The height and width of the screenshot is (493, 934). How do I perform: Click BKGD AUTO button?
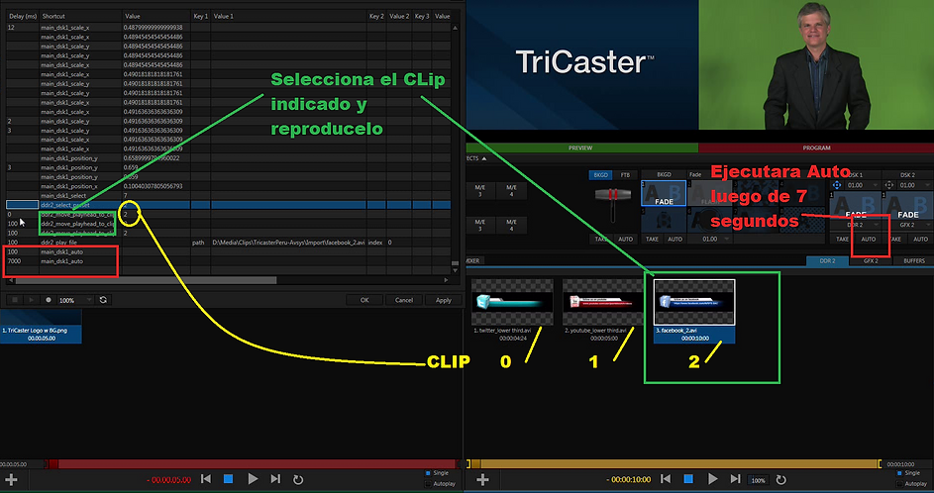click(x=675, y=239)
